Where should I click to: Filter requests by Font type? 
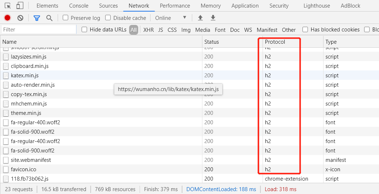[220, 30]
